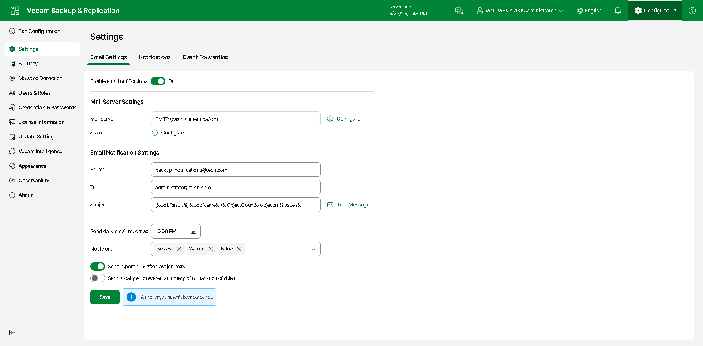This screenshot has height=346, width=703.
Task: Toggle Enable email notifications switch
Action: pos(158,81)
